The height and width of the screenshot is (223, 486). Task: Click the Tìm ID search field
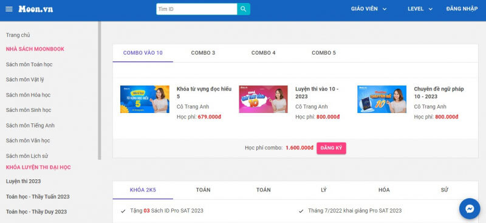196,9
